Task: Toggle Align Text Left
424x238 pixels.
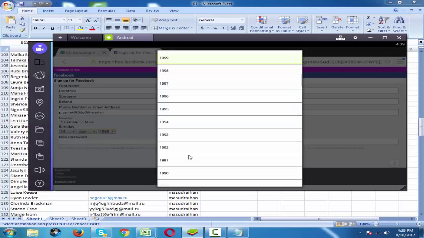Action: [x=109, y=28]
